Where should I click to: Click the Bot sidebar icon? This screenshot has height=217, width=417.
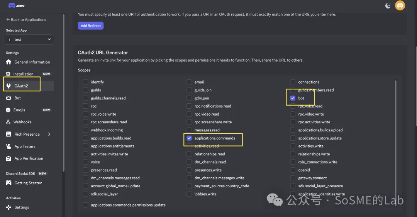pyautogui.click(x=8, y=98)
